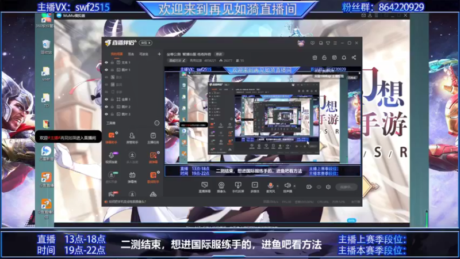
Task: Click the 麦克风 microphone icon
Action: pyautogui.click(x=270, y=185)
